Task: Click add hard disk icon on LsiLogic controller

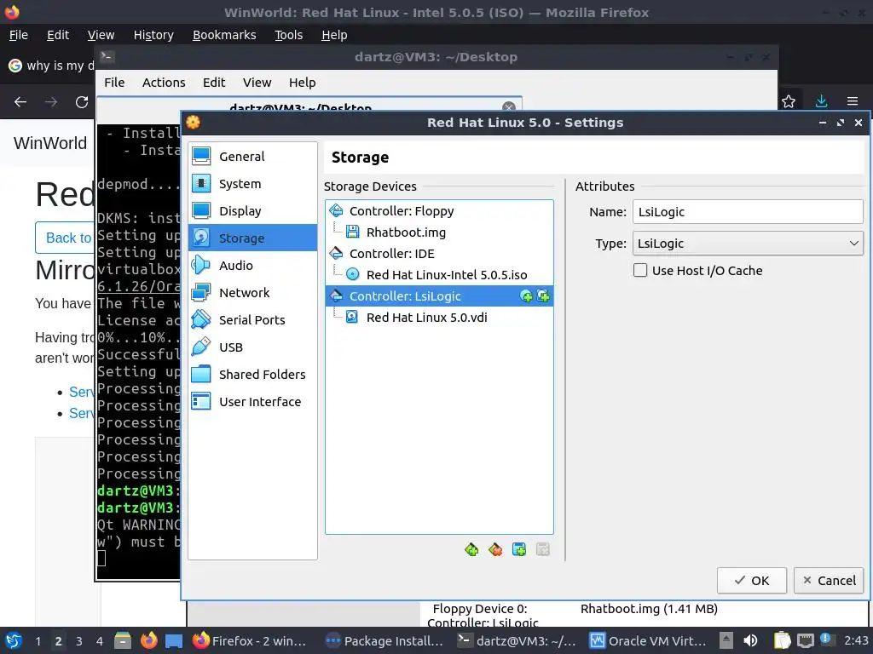Action: tap(543, 296)
